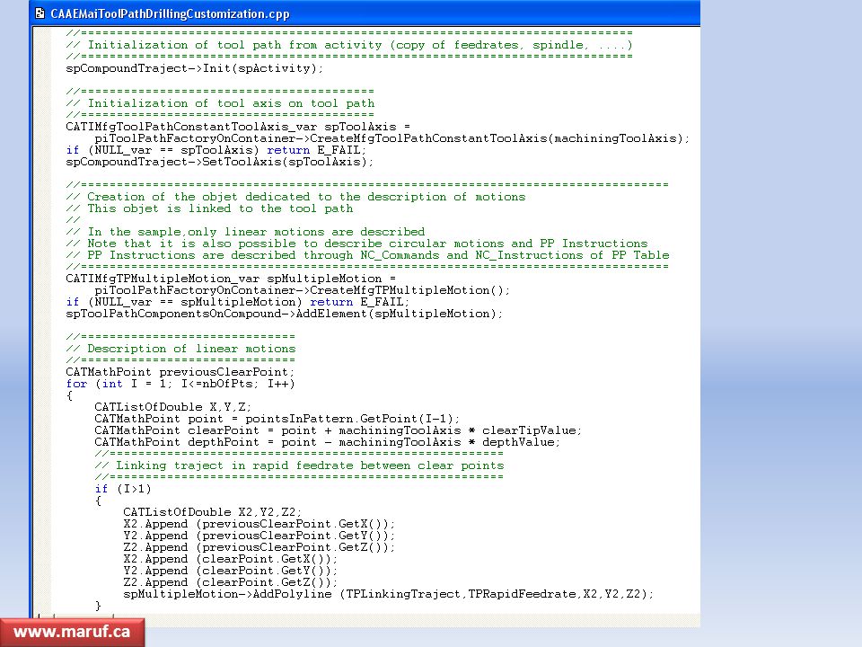Screen dimensions: 862x647
Task: Click the depthPoint computation with depthValue
Action: (x=327, y=442)
